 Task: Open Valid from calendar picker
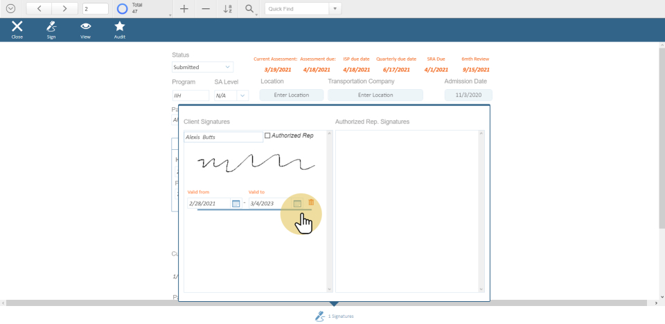pos(236,203)
